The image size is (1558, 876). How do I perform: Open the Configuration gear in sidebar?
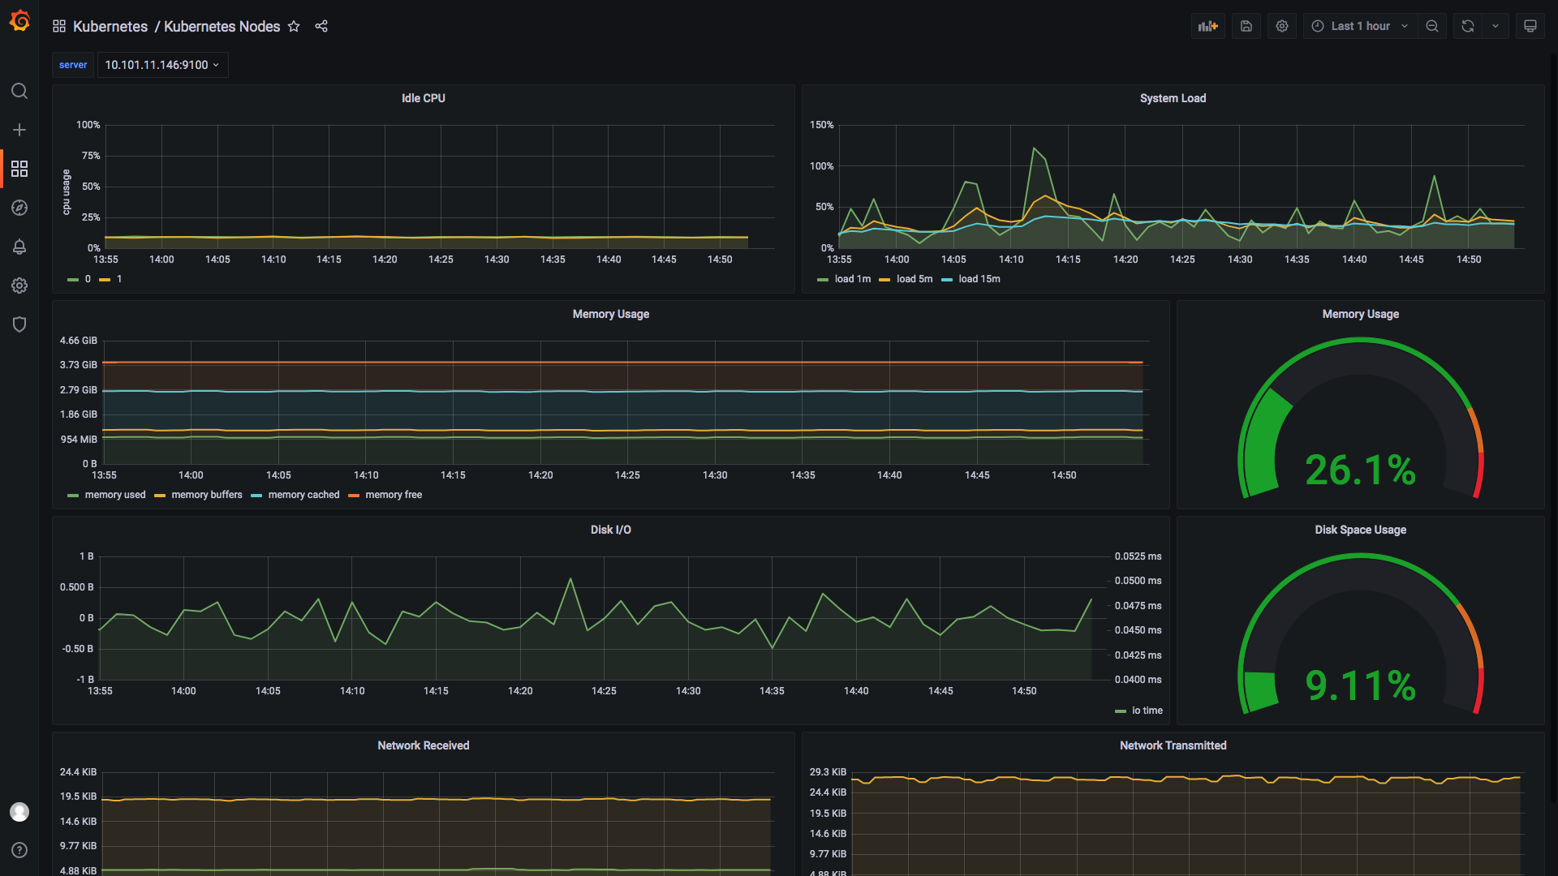pyautogui.click(x=19, y=286)
